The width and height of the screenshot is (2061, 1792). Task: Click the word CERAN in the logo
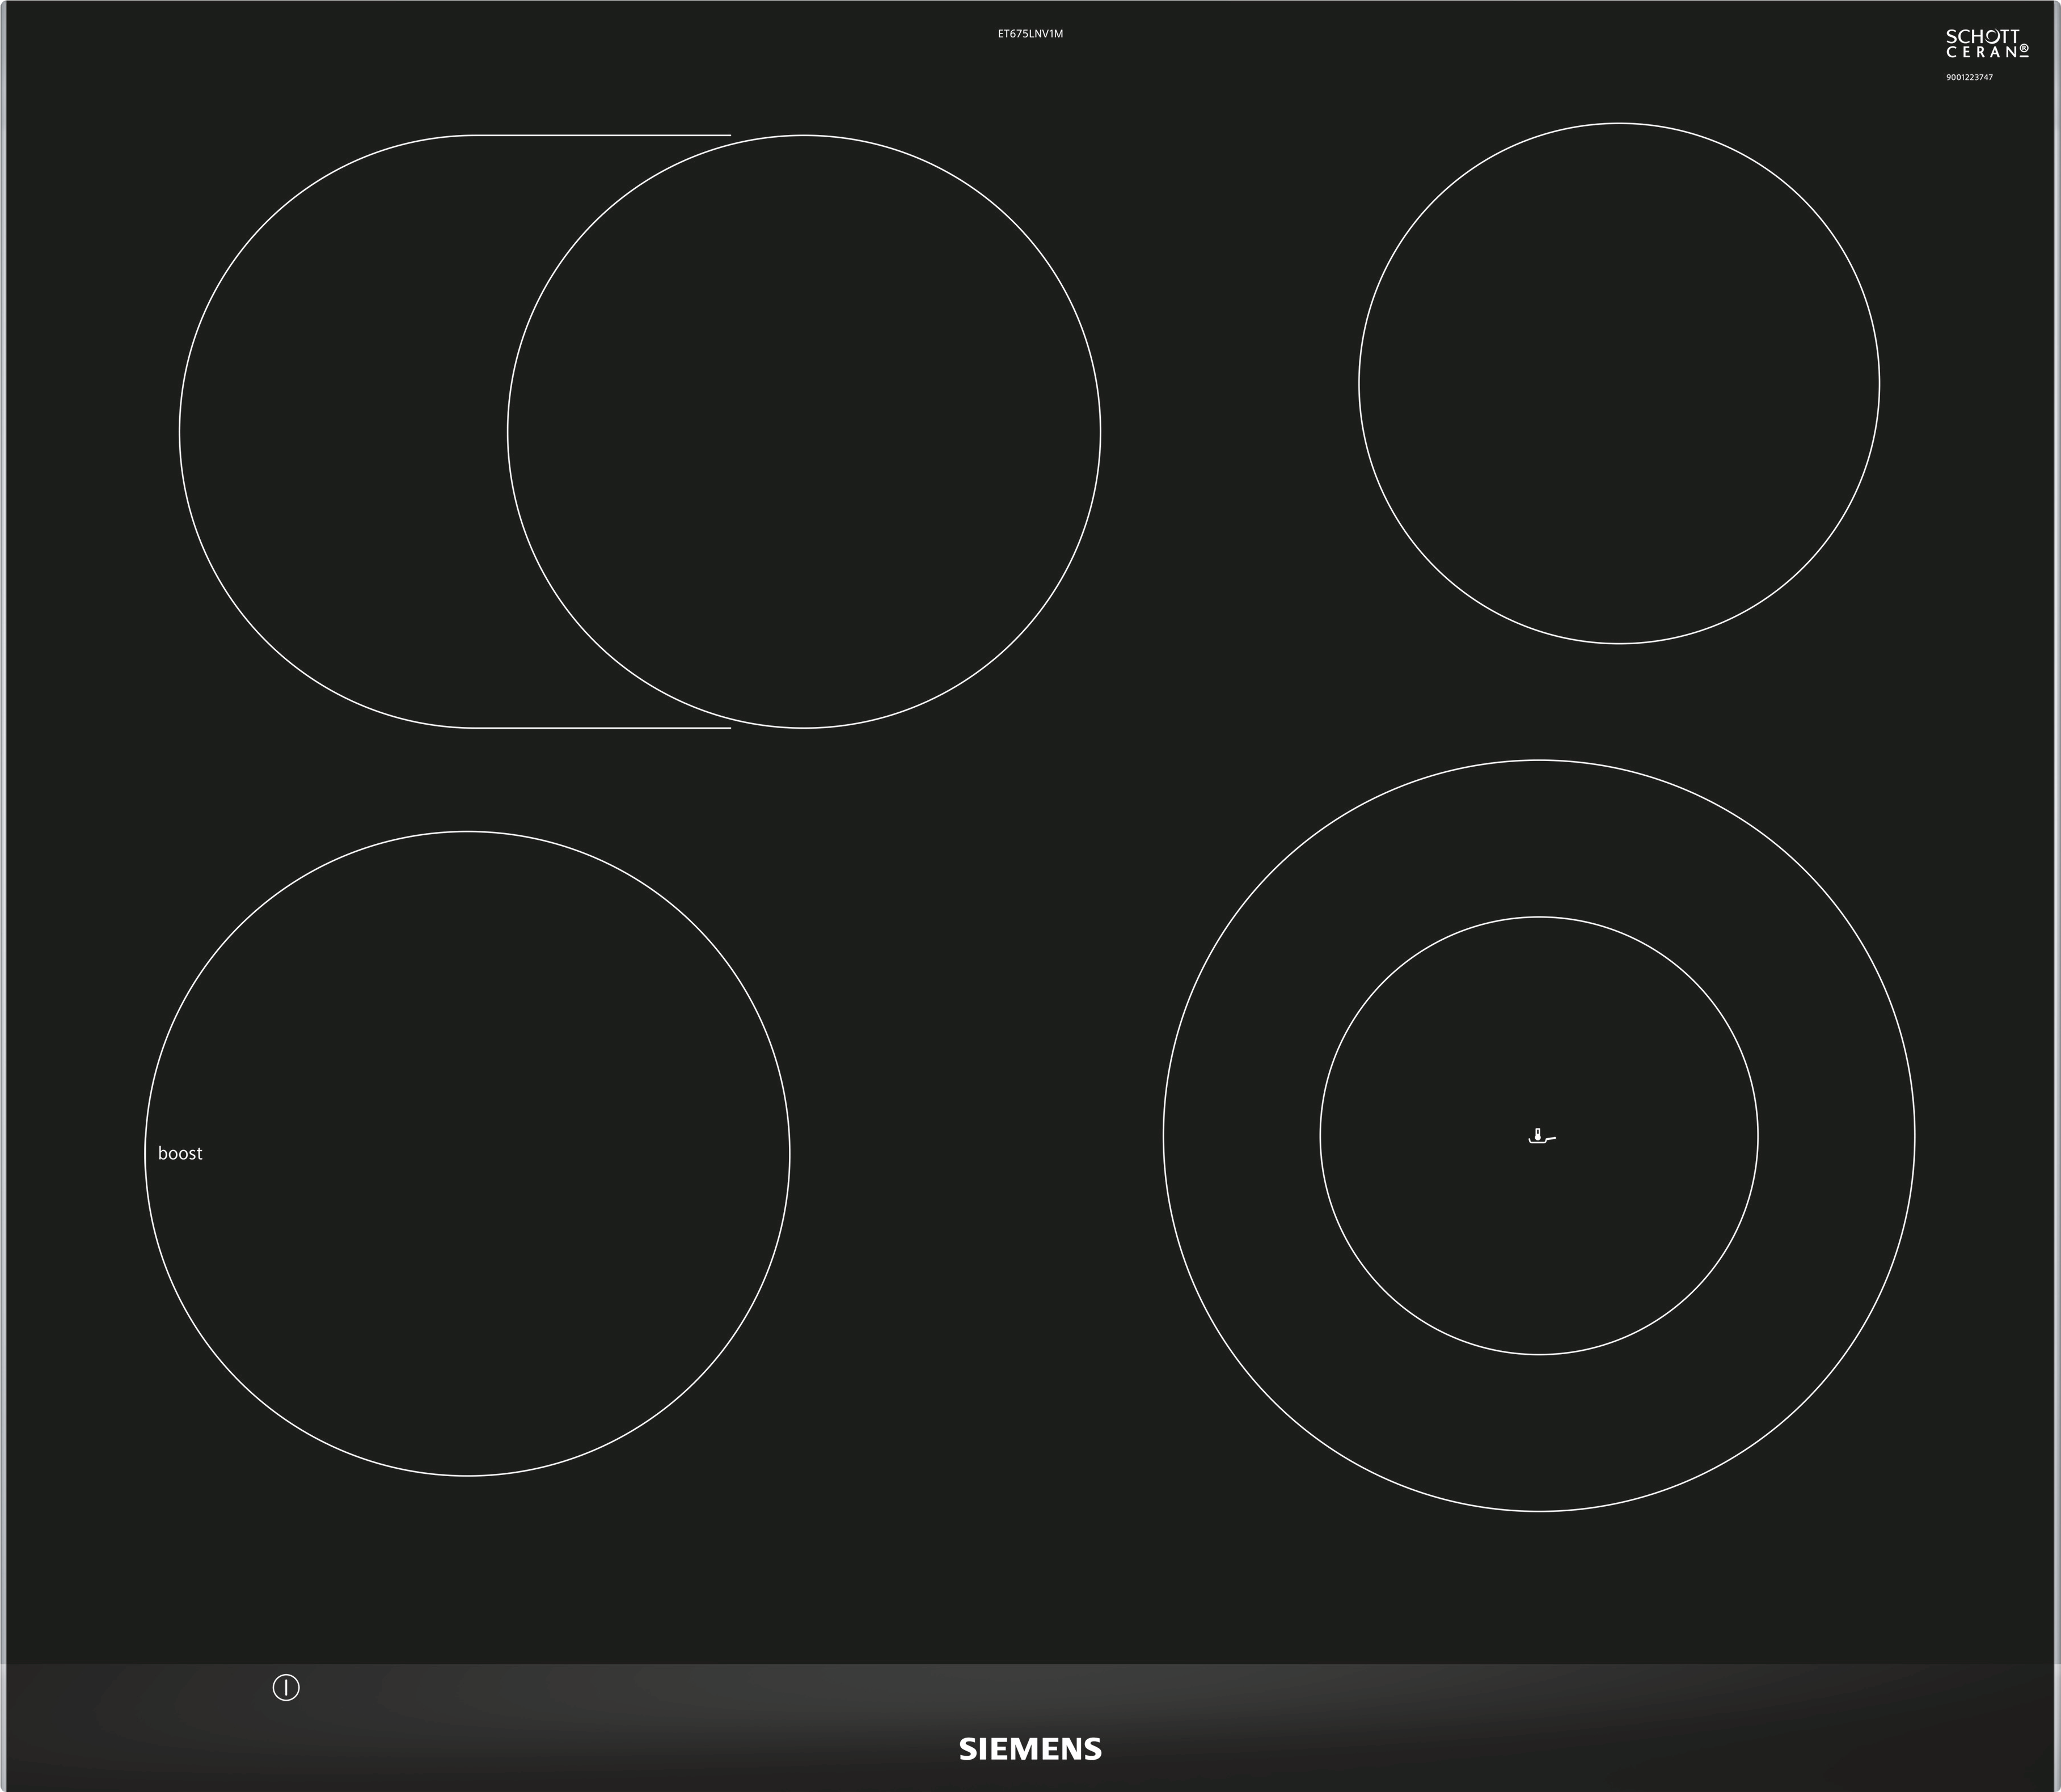click(x=1980, y=52)
